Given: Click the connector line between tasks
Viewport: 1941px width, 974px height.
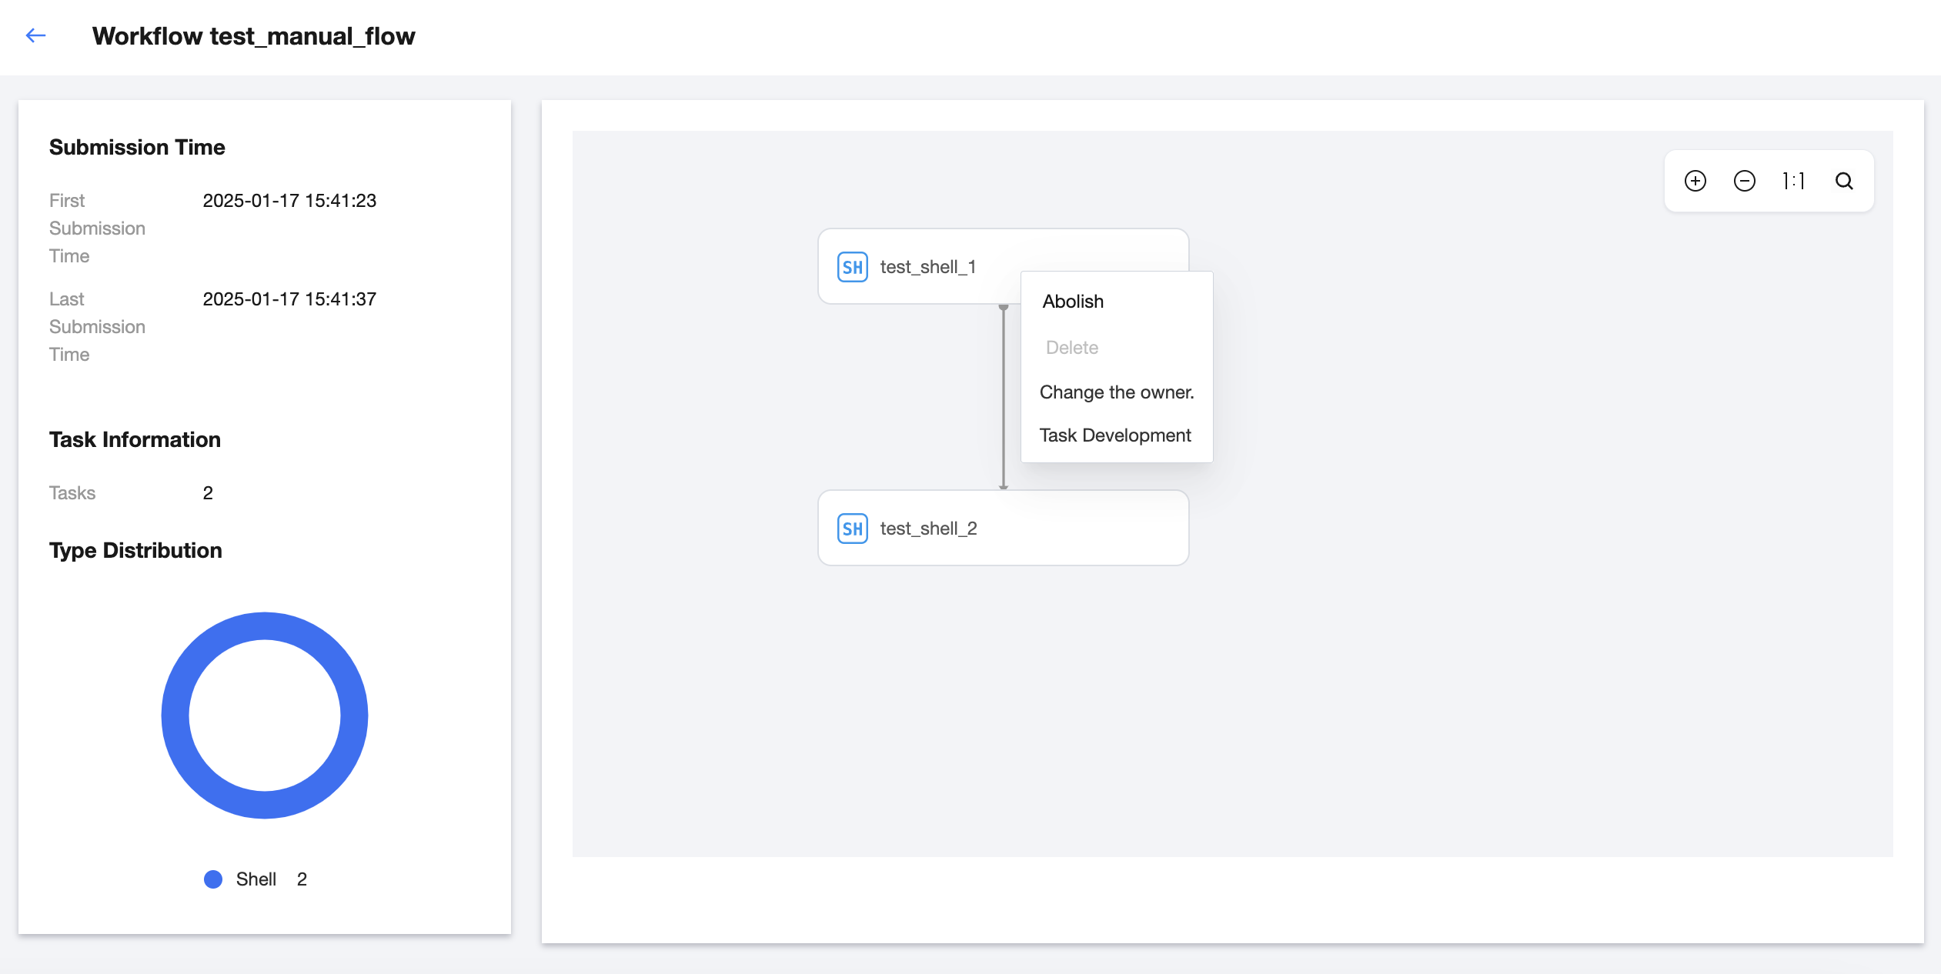Looking at the screenshot, I should tap(1003, 397).
